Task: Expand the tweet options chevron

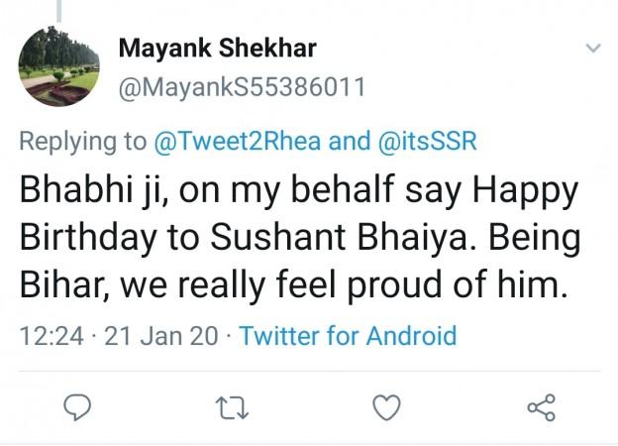Action: [x=593, y=49]
